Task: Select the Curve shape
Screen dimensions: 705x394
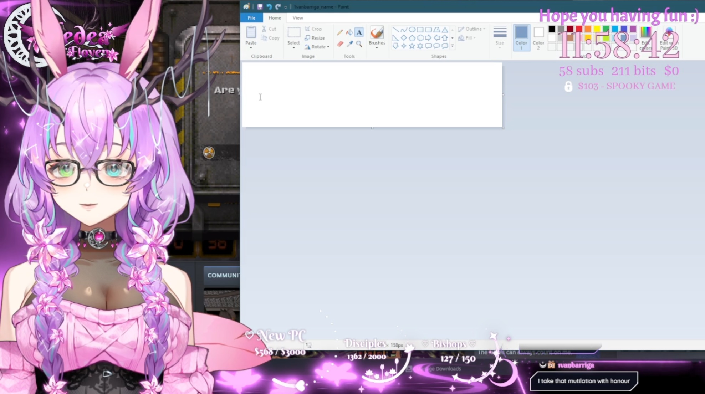Action: click(x=404, y=30)
